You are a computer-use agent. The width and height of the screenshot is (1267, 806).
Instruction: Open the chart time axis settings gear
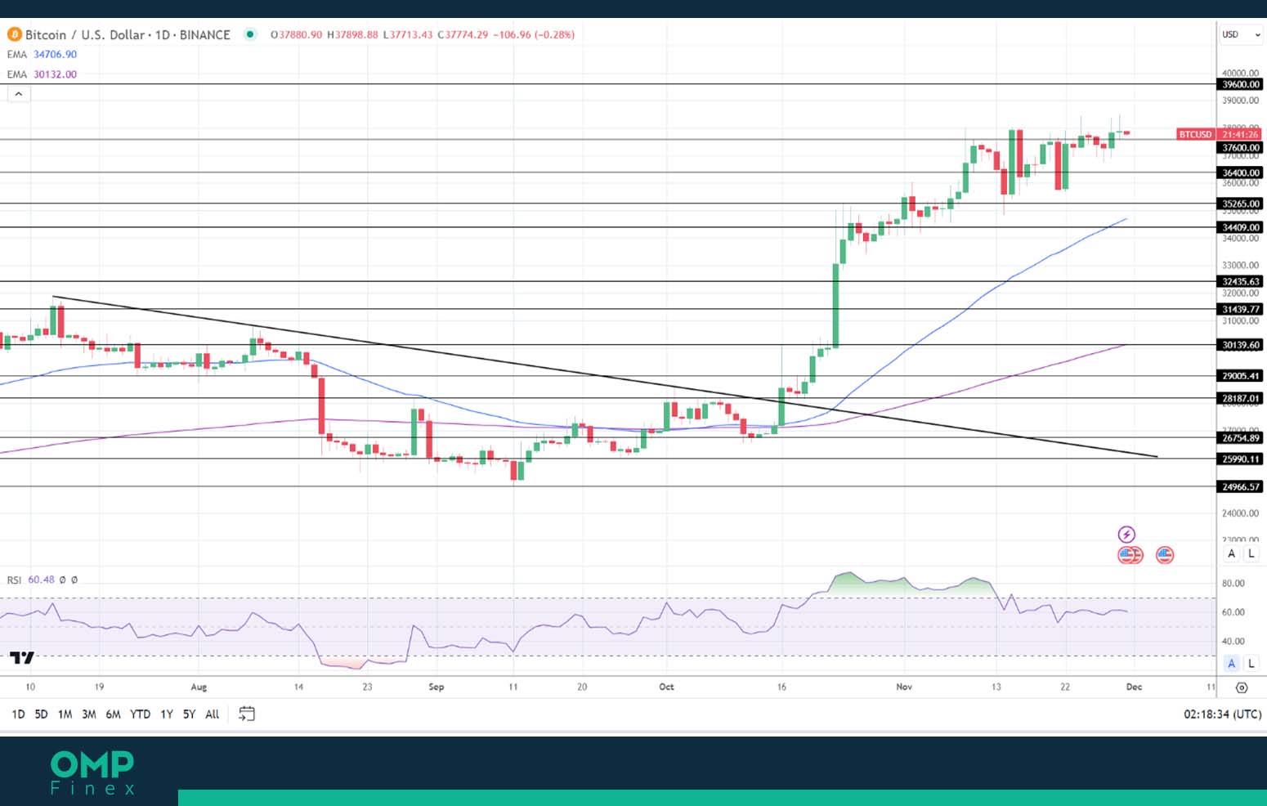pos(1242,687)
